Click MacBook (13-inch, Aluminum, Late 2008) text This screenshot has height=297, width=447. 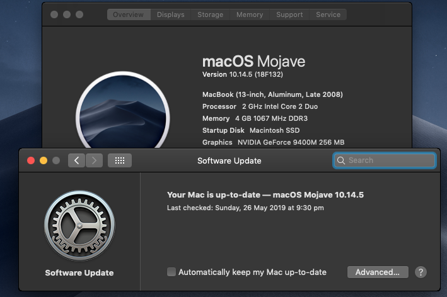pyautogui.click(x=272, y=94)
